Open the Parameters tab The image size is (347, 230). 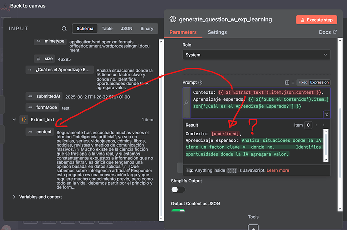tap(183, 32)
